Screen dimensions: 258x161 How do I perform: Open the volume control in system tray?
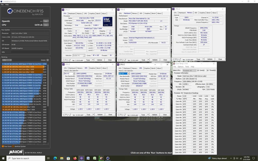[237, 158]
